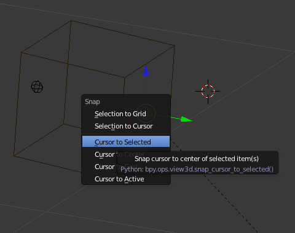
Task: Choose Selection to Grid in Snap menu
Action: coord(126,114)
